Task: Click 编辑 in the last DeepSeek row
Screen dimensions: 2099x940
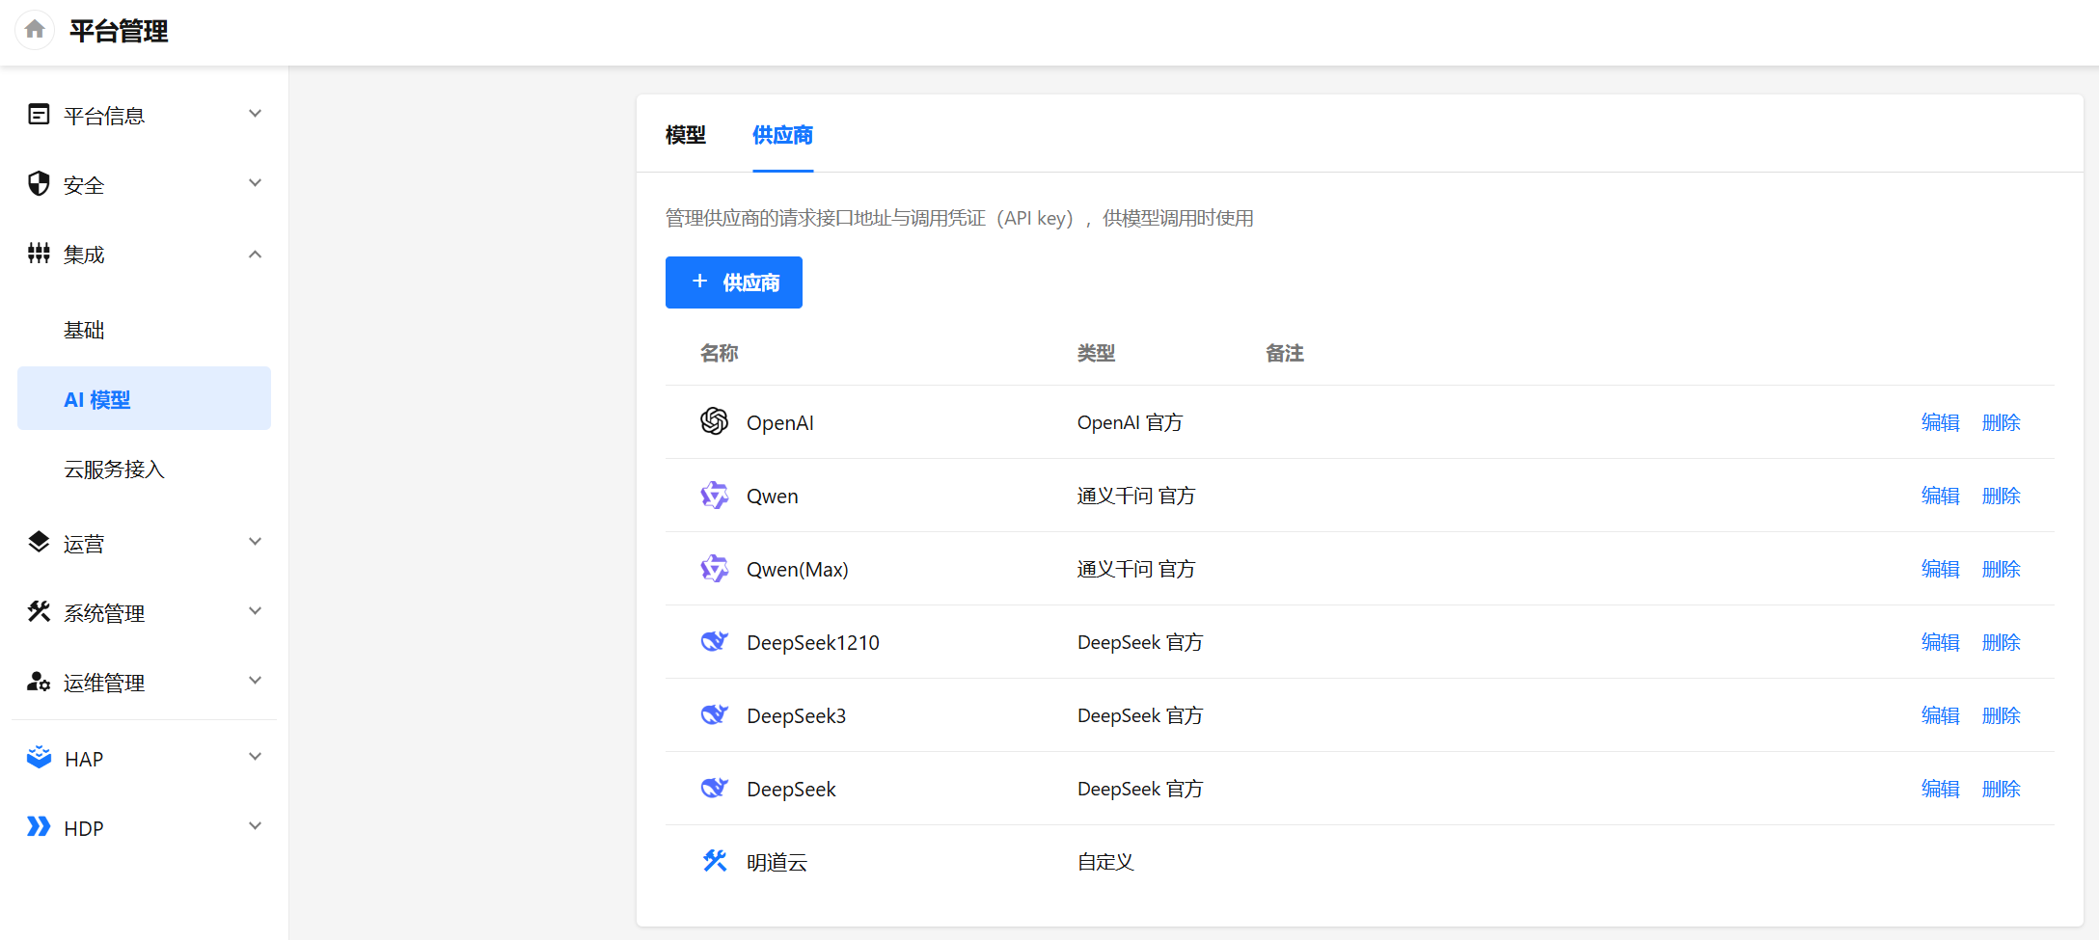Action: tap(1940, 789)
